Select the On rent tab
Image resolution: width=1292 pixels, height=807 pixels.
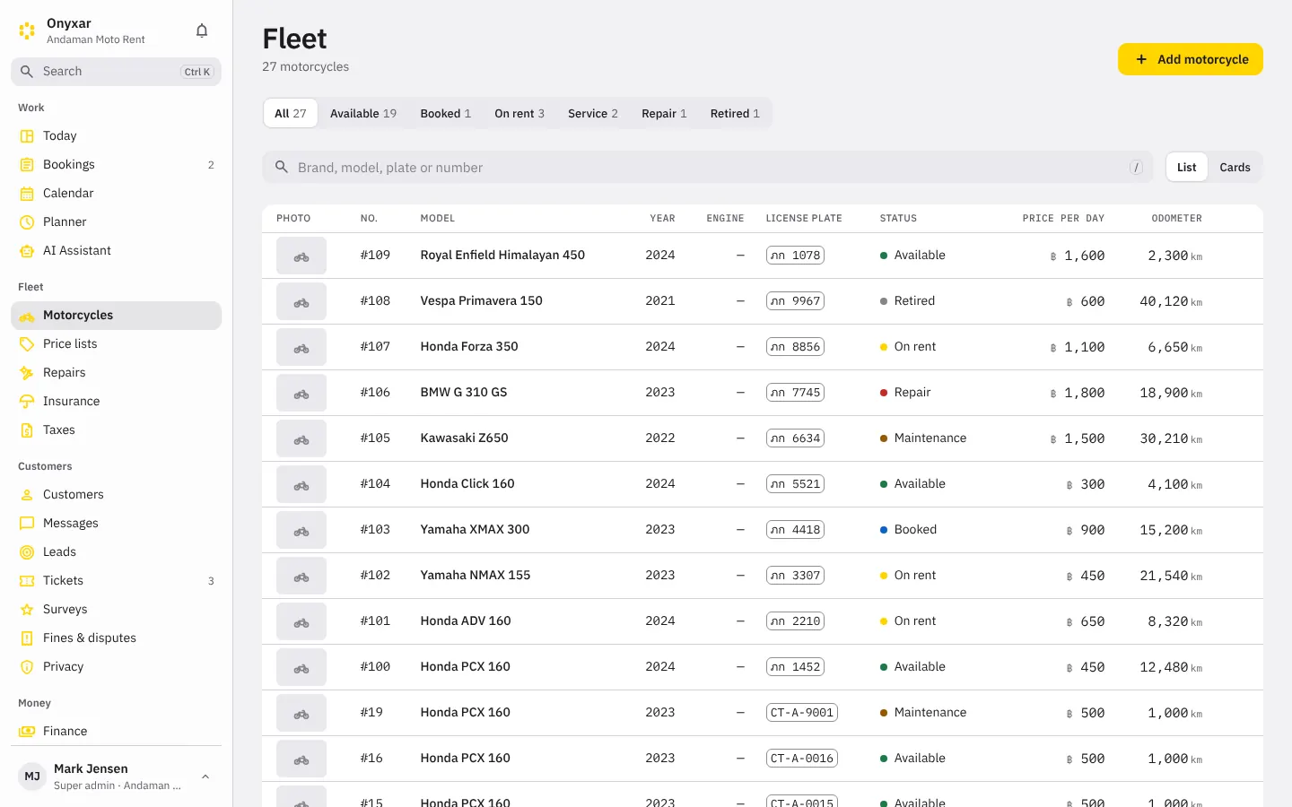519,114
